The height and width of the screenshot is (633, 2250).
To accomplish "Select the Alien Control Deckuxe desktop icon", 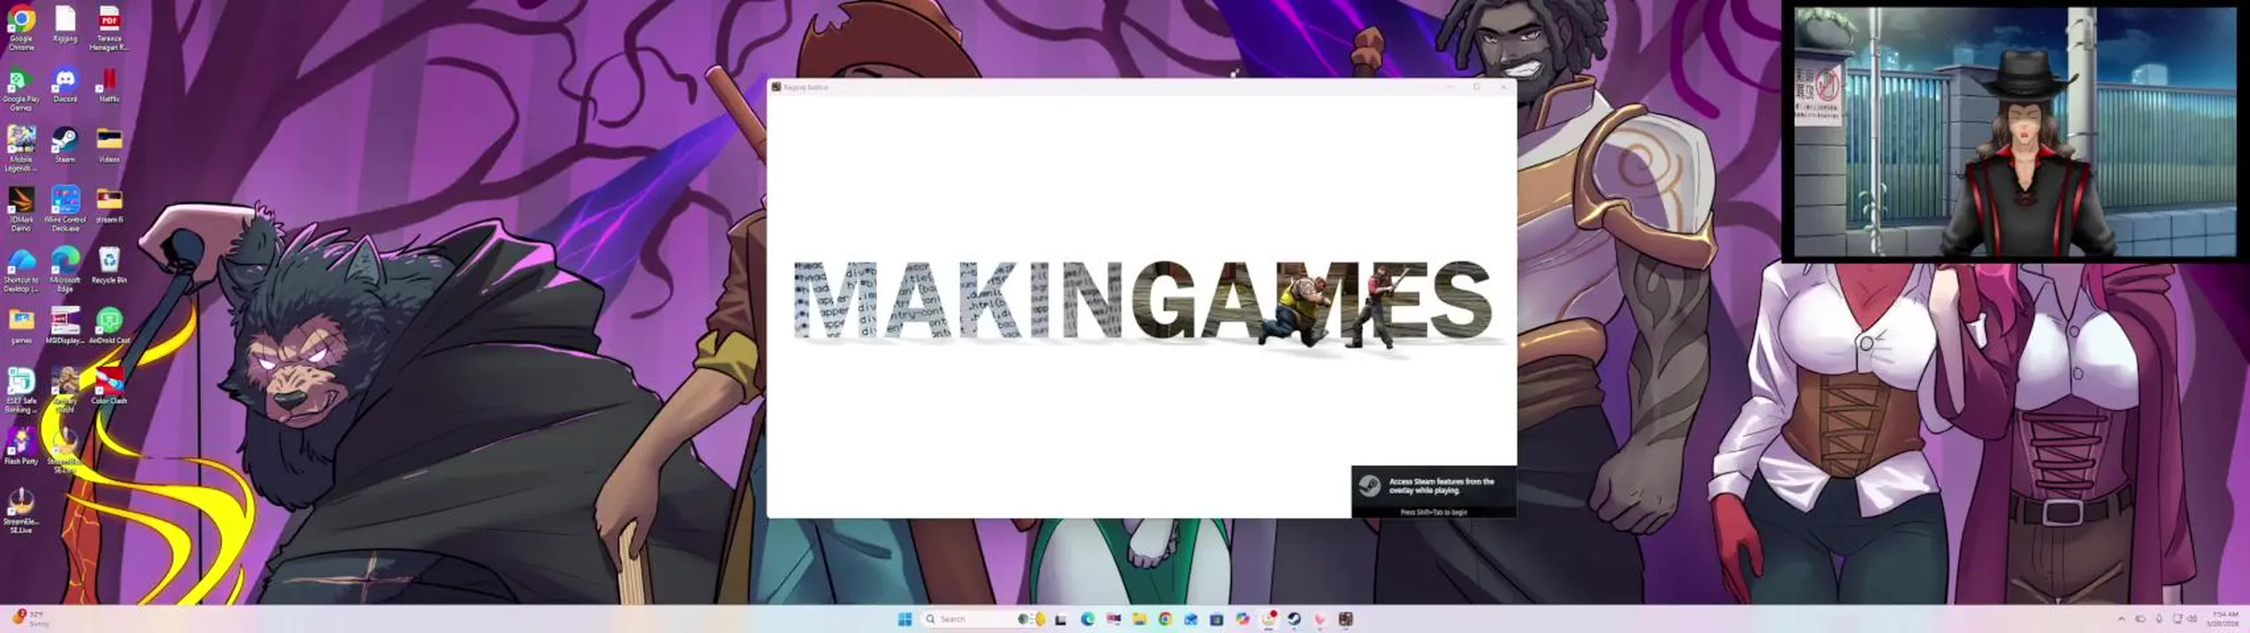I will (65, 208).
